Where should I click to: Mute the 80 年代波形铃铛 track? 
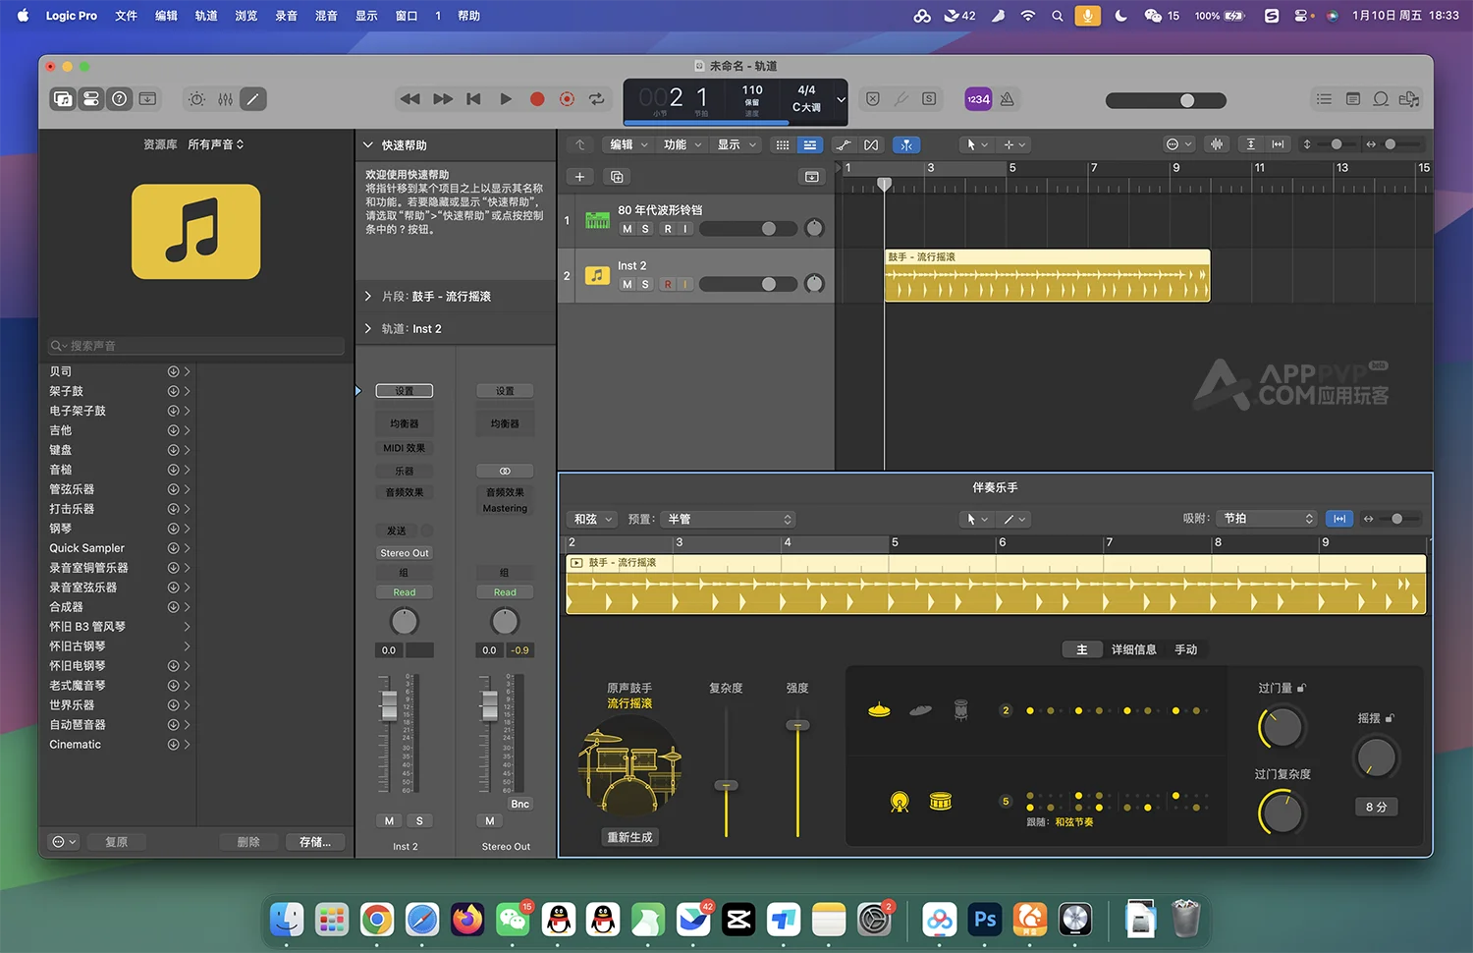click(627, 229)
